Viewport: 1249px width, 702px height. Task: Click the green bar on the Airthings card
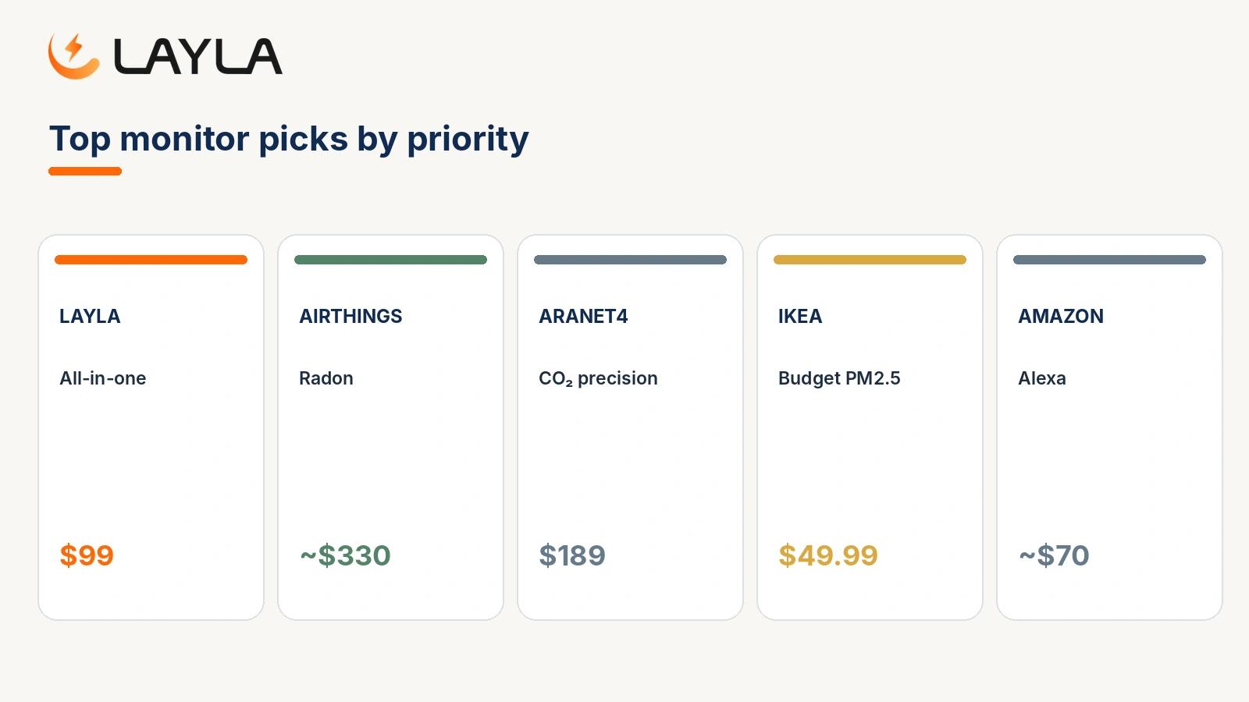[390, 260]
